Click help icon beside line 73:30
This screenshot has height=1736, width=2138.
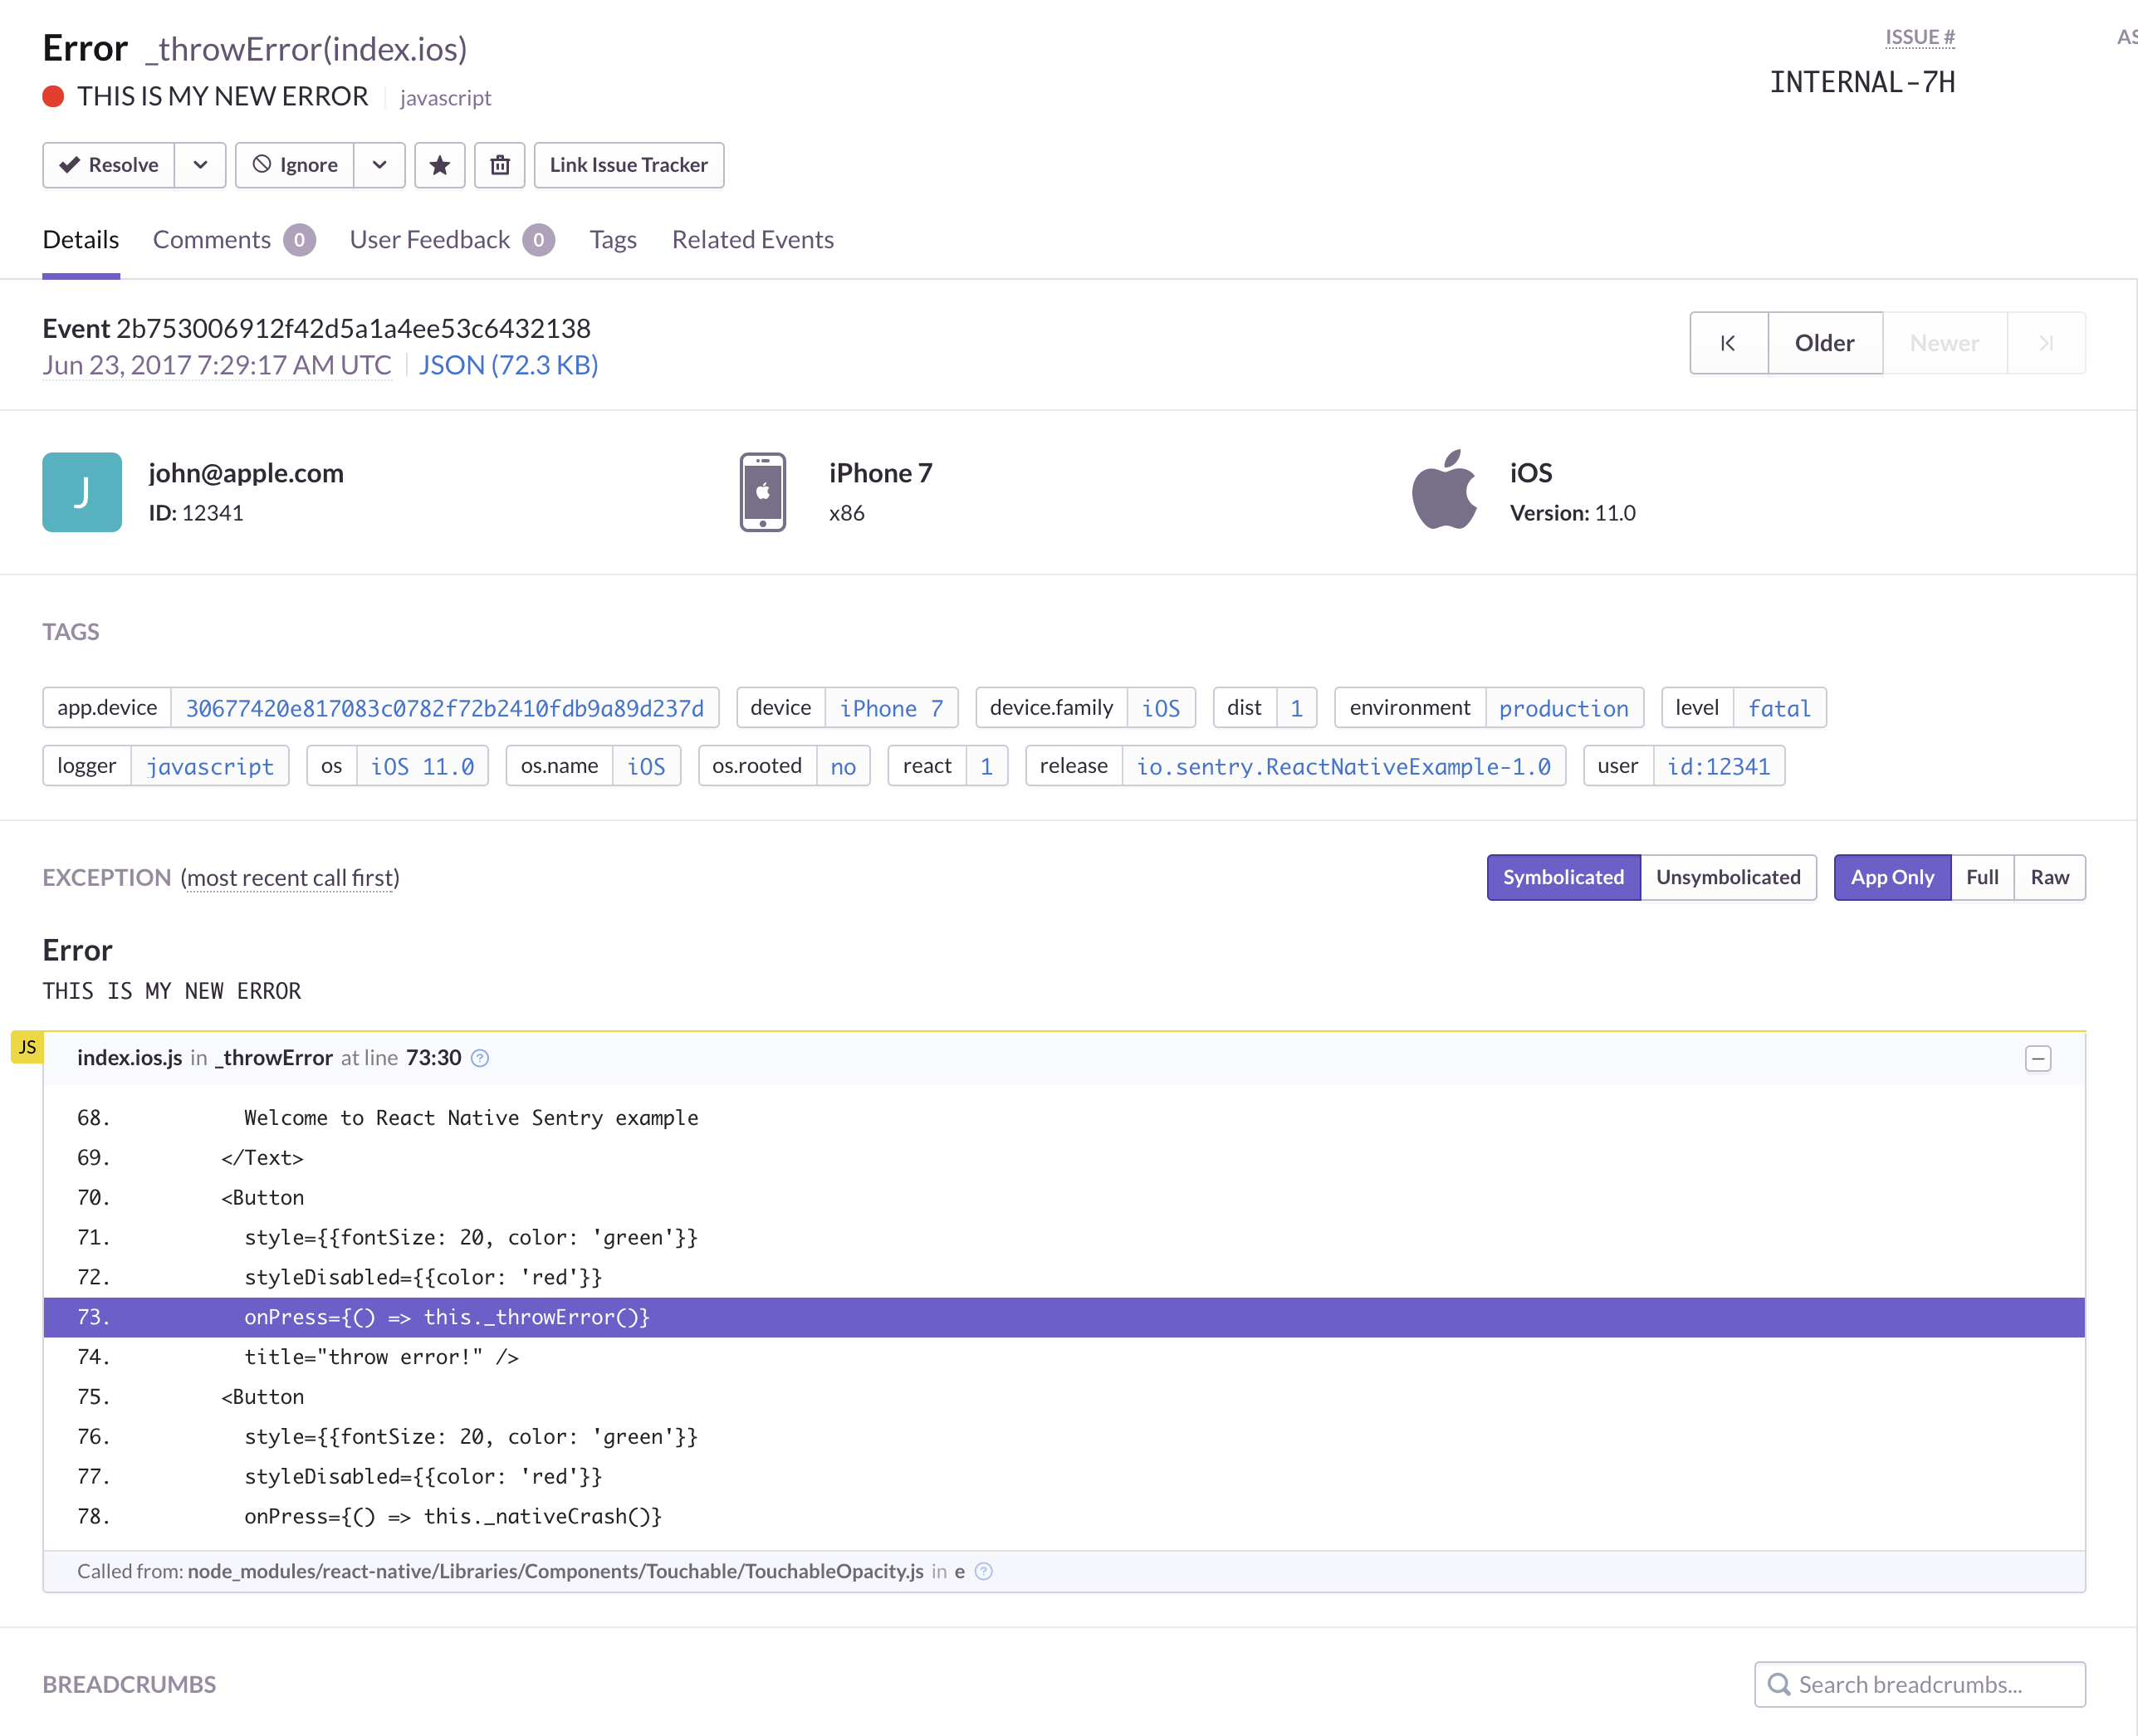coord(480,1058)
